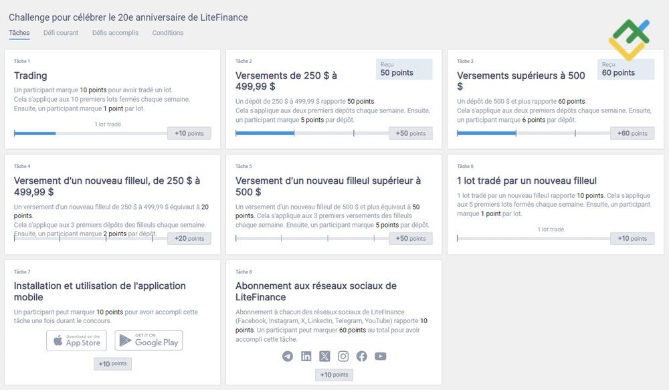Click title '1 lot tradé par un nouveau filleul'
The width and height of the screenshot is (669, 390).
527,181
